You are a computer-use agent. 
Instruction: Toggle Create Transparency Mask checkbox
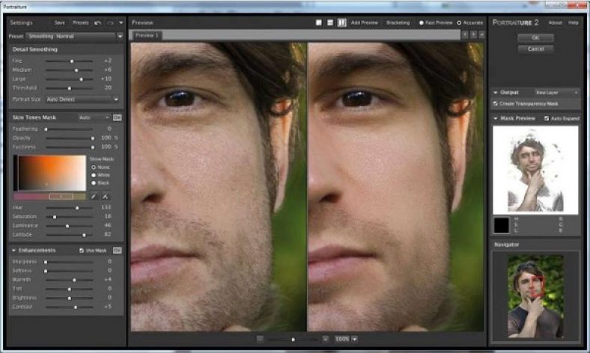[496, 104]
